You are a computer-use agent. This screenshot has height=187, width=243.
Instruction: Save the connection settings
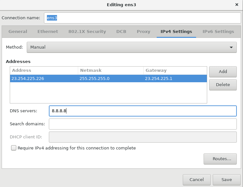pyautogui.click(x=226, y=179)
